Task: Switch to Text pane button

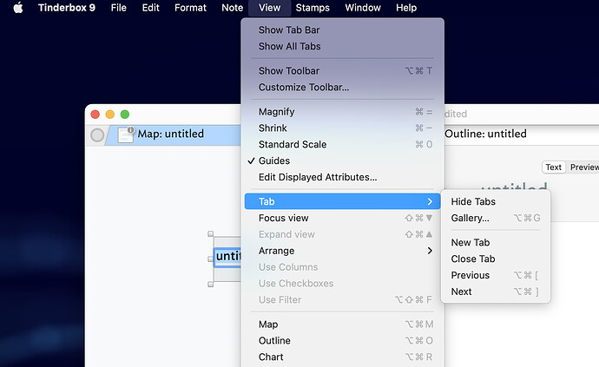Action: point(553,167)
